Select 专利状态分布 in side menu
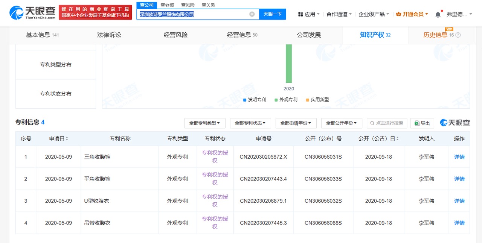 click(56, 94)
